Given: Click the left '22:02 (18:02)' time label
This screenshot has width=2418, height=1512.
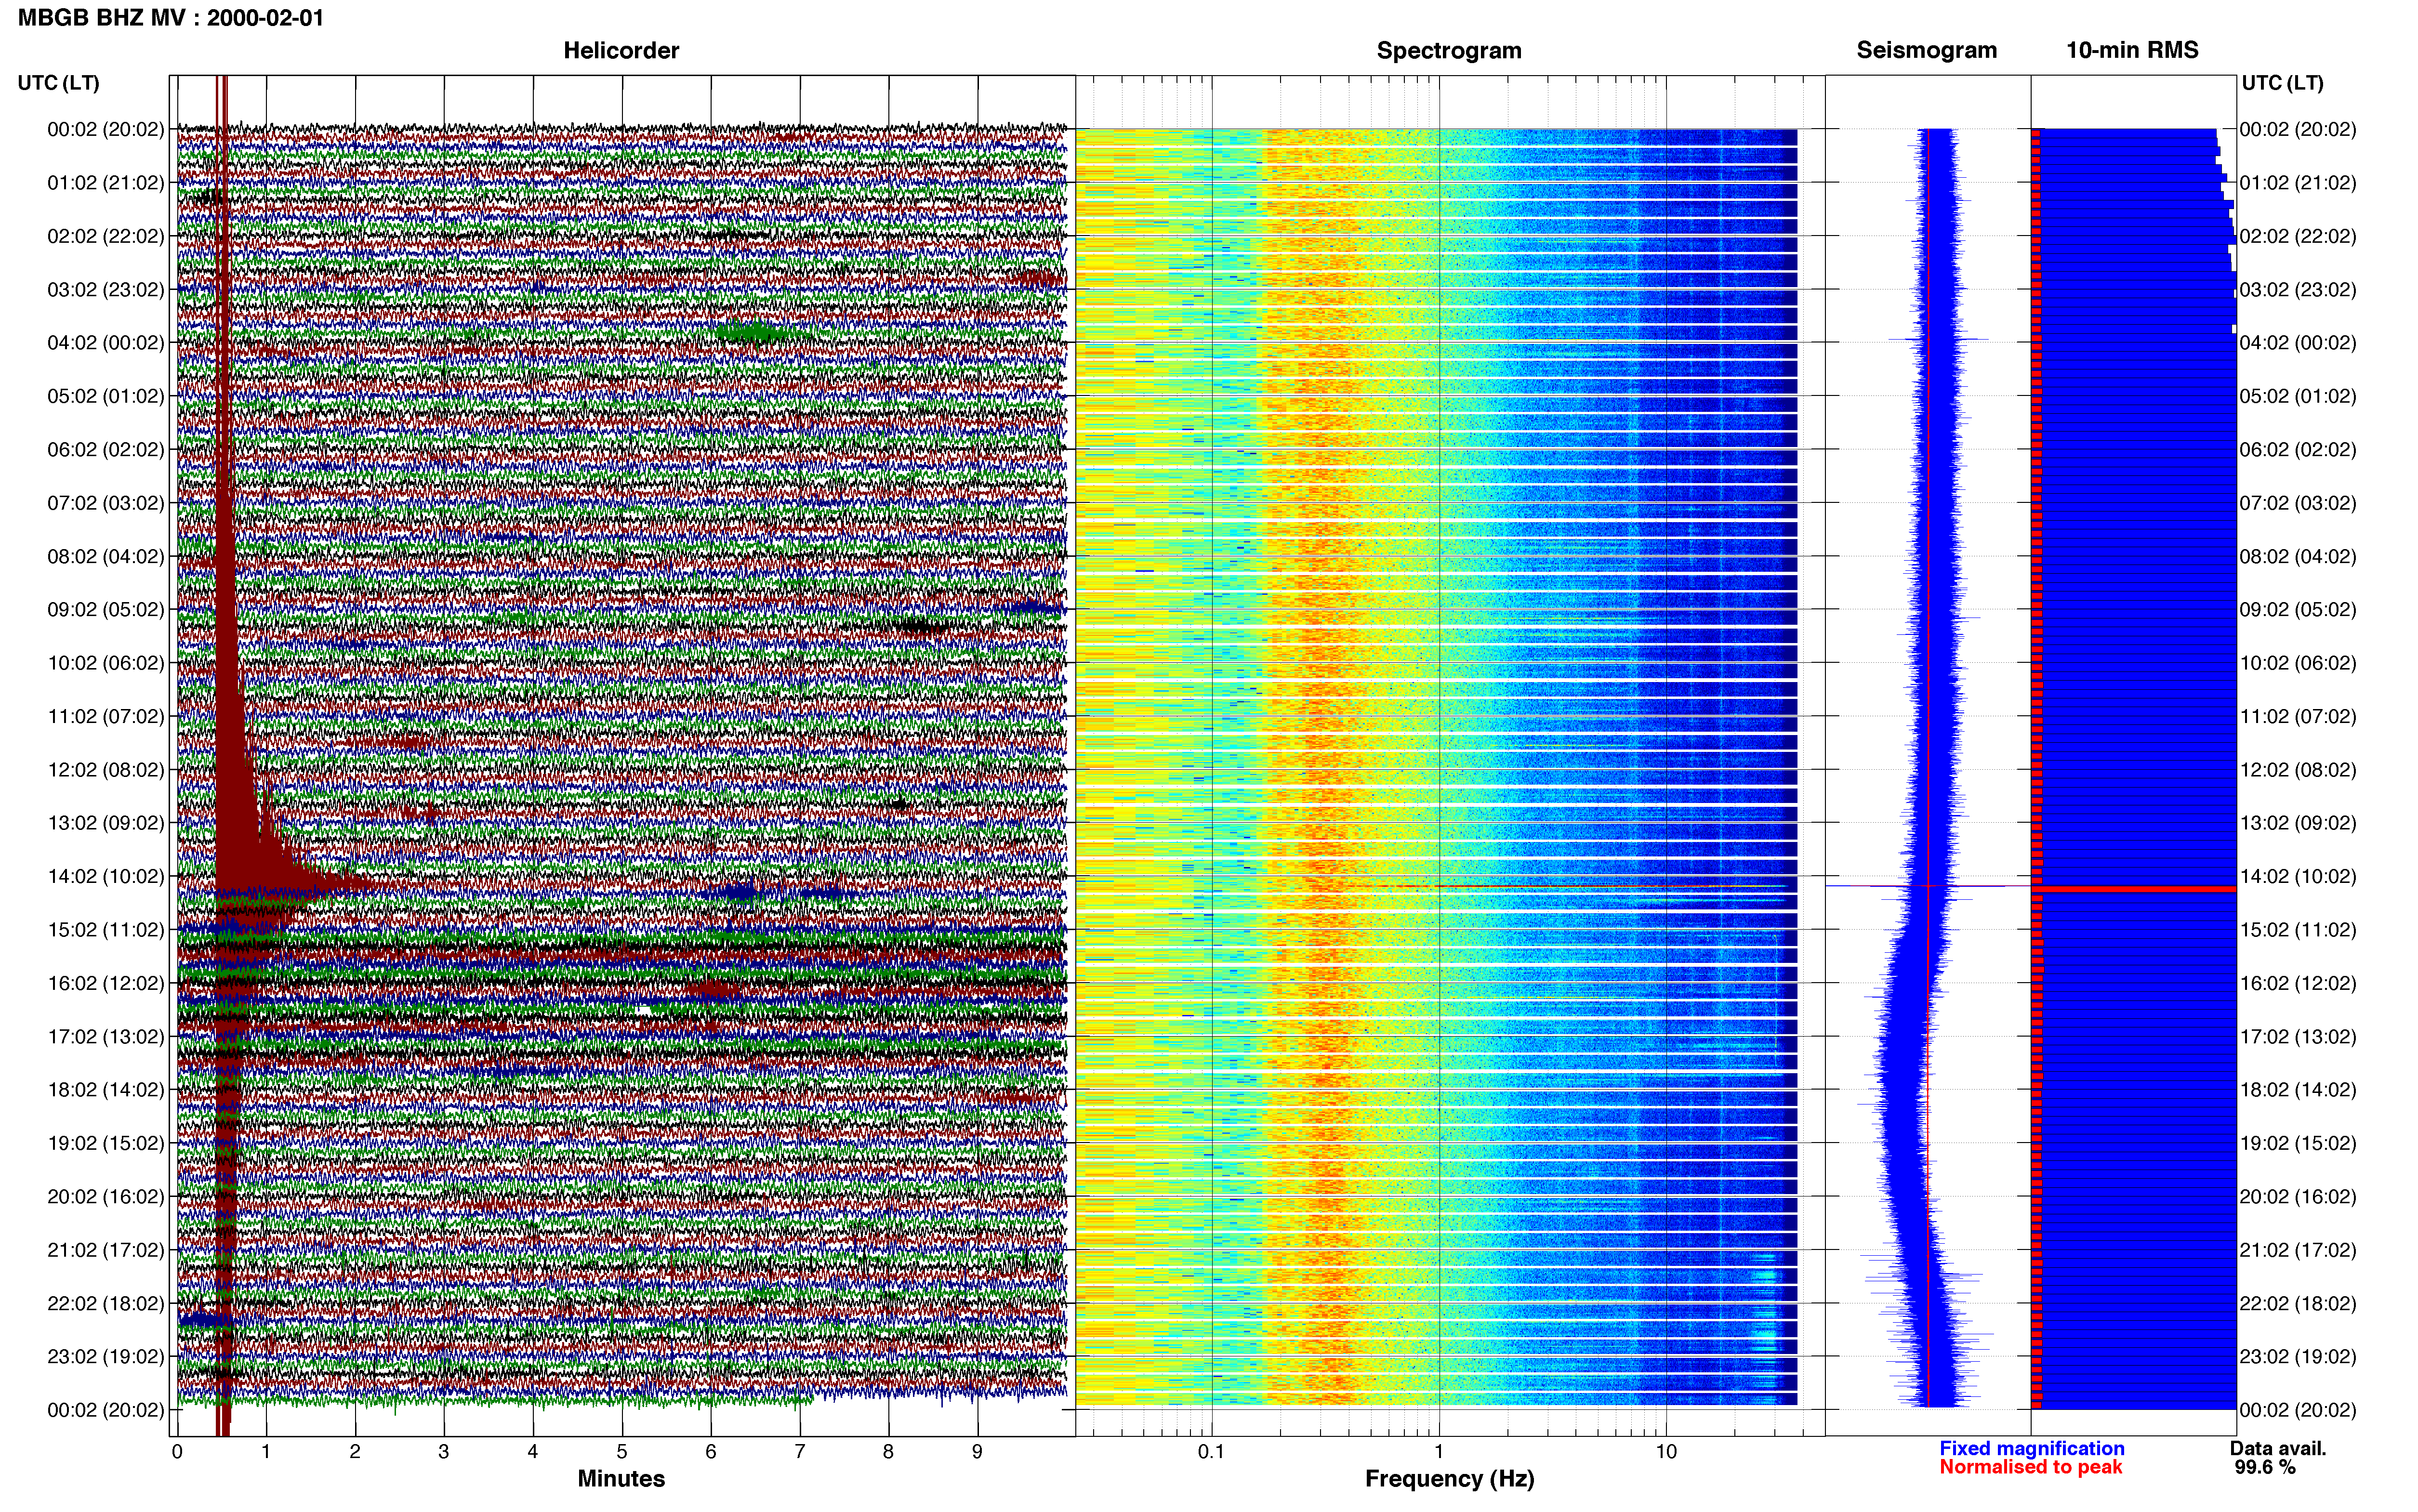Looking at the screenshot, I should pos(106,1303).
